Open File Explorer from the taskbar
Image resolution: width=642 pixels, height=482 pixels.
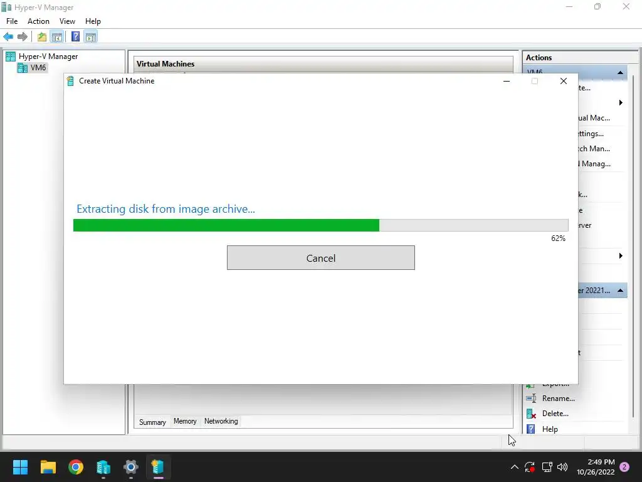48,467
